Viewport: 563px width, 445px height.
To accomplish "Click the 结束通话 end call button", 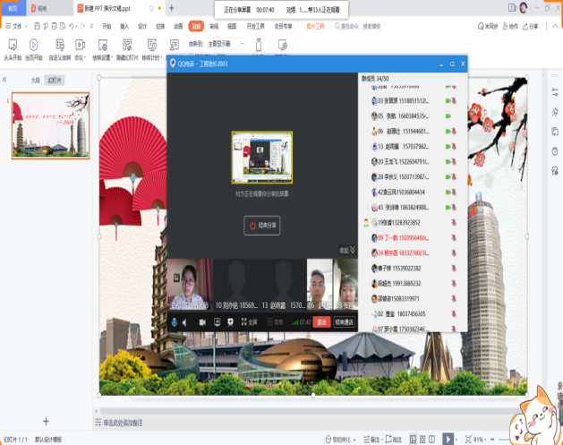I will coord(344,321).
